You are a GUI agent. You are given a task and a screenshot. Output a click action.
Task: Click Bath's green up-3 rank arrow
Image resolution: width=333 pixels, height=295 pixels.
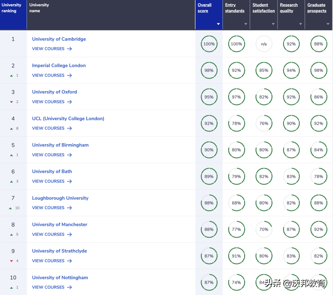point(11,182)
